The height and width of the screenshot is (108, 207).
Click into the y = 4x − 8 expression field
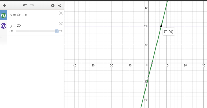[x=34, y=15]
